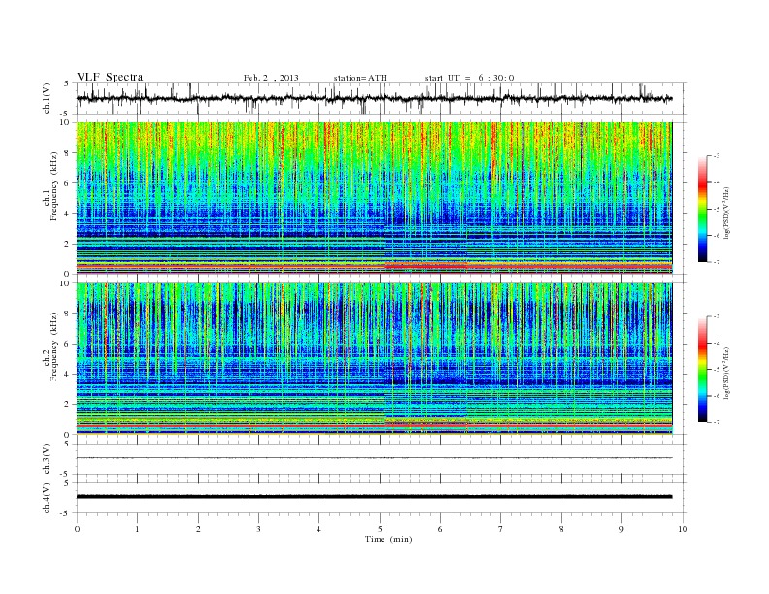Click the "ch.1(V)" waveform axis label

tap(47, 98)
